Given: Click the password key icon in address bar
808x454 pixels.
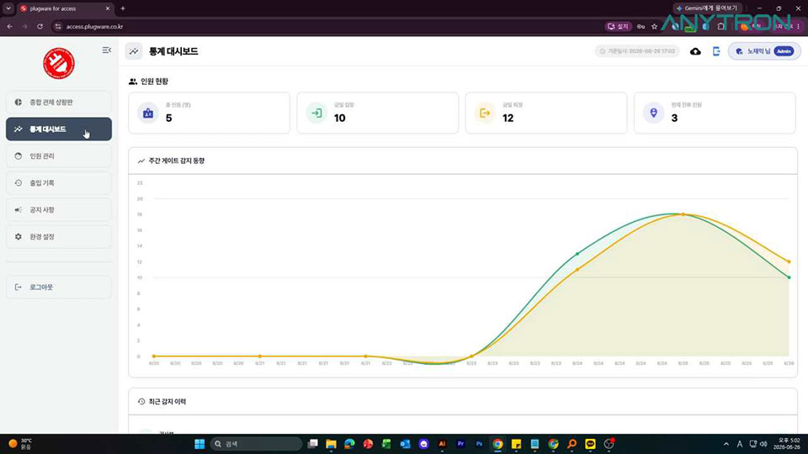Looking at the screenshot, I should [x=641, y=26].
